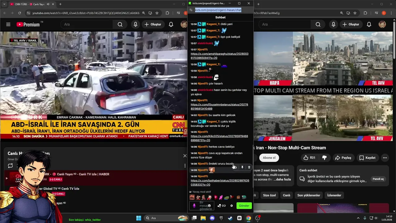Open new tab in left browser window
The height and width of the screenshot is (223, 396).
click(60, 4)
